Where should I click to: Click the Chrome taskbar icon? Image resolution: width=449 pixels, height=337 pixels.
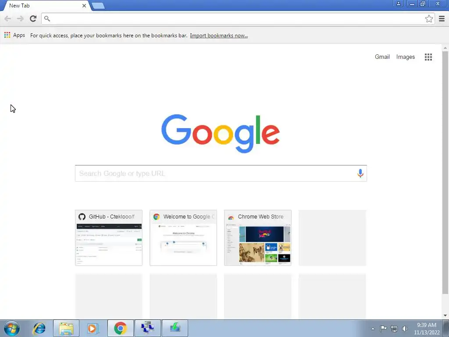click(121, 328)
